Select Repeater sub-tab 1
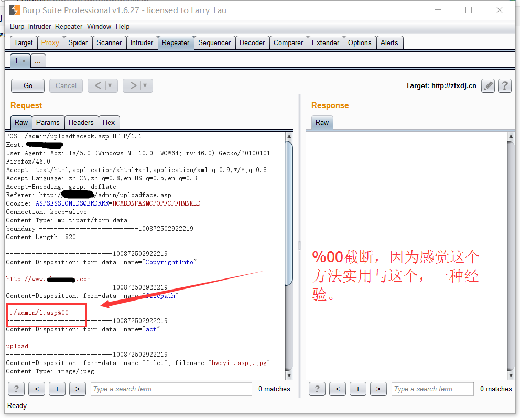This screenshot has width=520, height=418. coord(16,61)
